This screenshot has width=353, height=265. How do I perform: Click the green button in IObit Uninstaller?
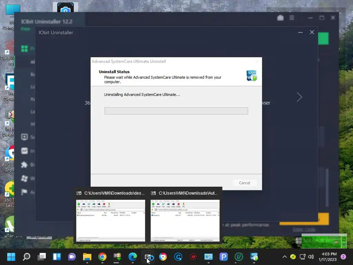pyautogui.click(x=323, y=39)
